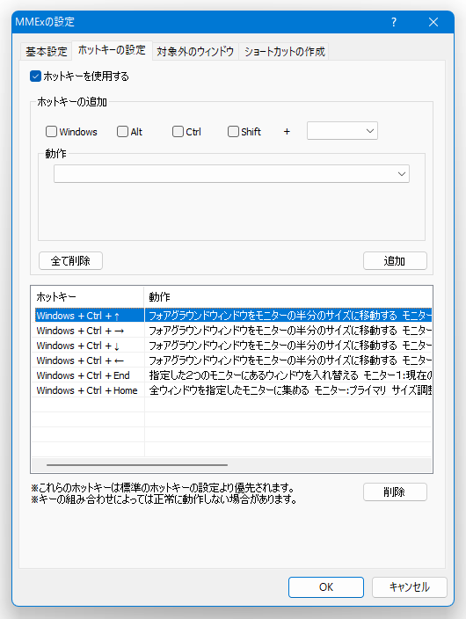The image size is (466, 619).
Task: Check the Ctrl modifier checkbox
Action: pyautogui.click(x=186, y=132)
